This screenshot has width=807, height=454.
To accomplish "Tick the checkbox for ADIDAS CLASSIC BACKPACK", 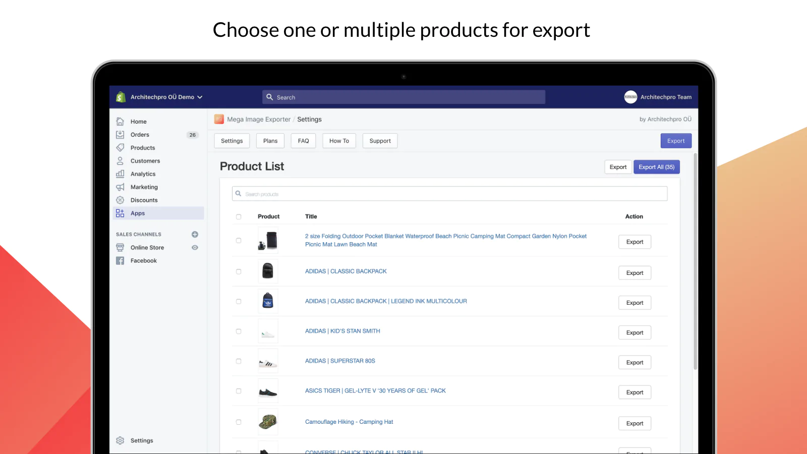I will (239, 271).
